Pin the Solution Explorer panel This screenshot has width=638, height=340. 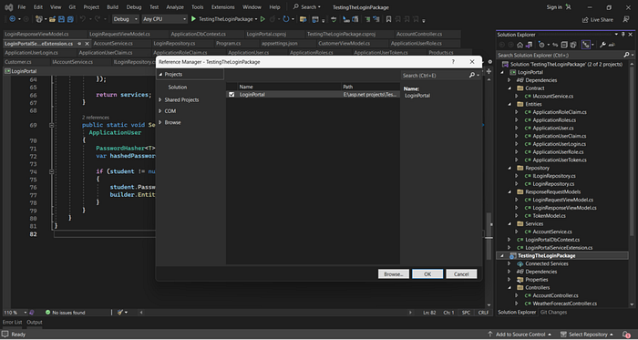623,35
